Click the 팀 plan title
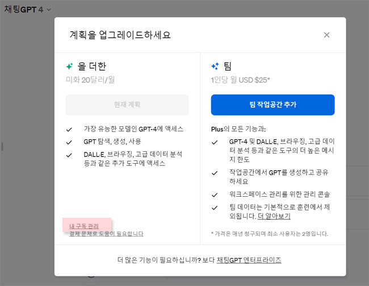 pos(227,67)
